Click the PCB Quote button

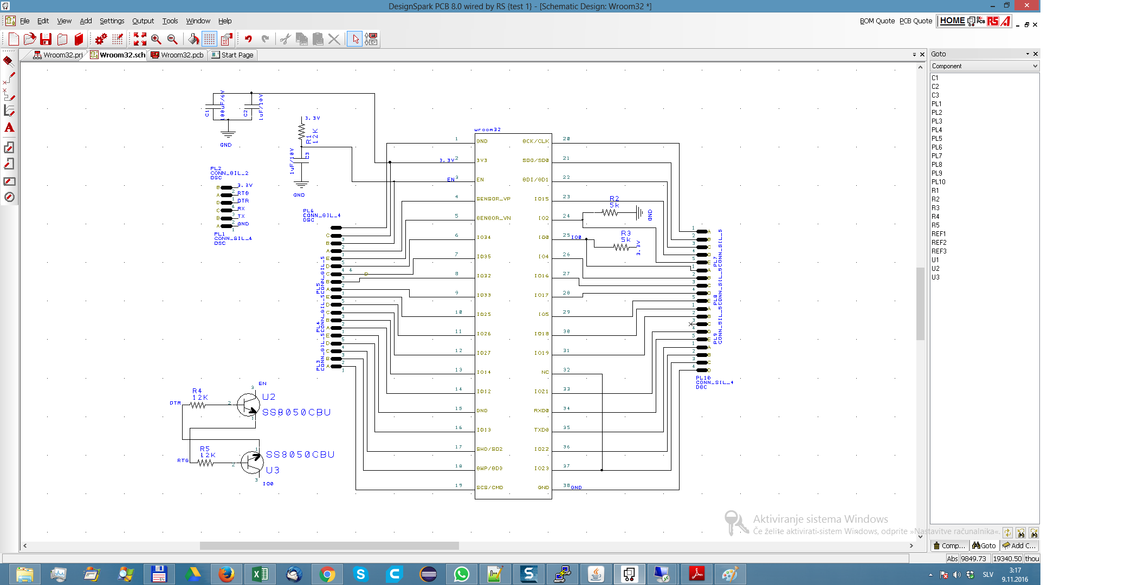click(x=916, y=21)
